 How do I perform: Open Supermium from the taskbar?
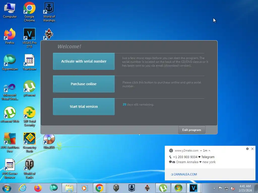54,188
